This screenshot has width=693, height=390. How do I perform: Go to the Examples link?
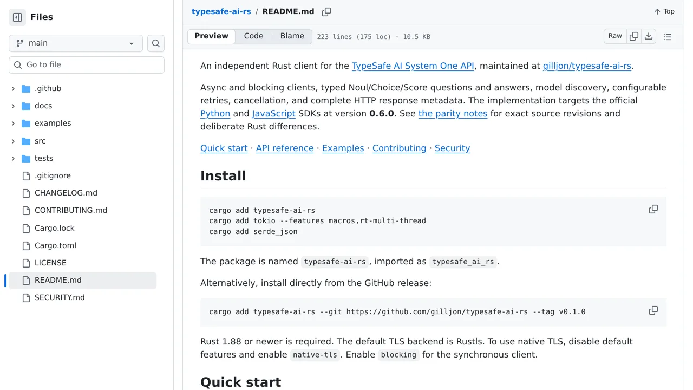(x=343, y=148)
